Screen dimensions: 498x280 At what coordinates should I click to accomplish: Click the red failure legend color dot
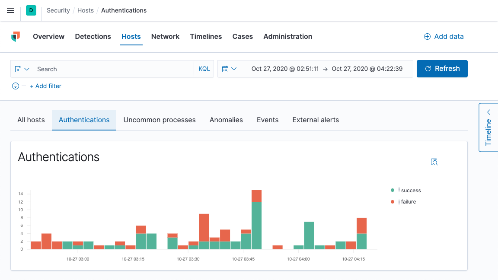pyautogui.click(x=393, y=202)
